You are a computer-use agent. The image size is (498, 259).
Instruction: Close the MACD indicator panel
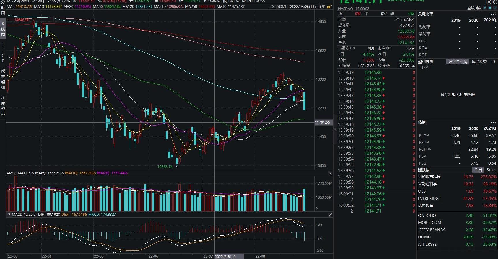(330, 215)
